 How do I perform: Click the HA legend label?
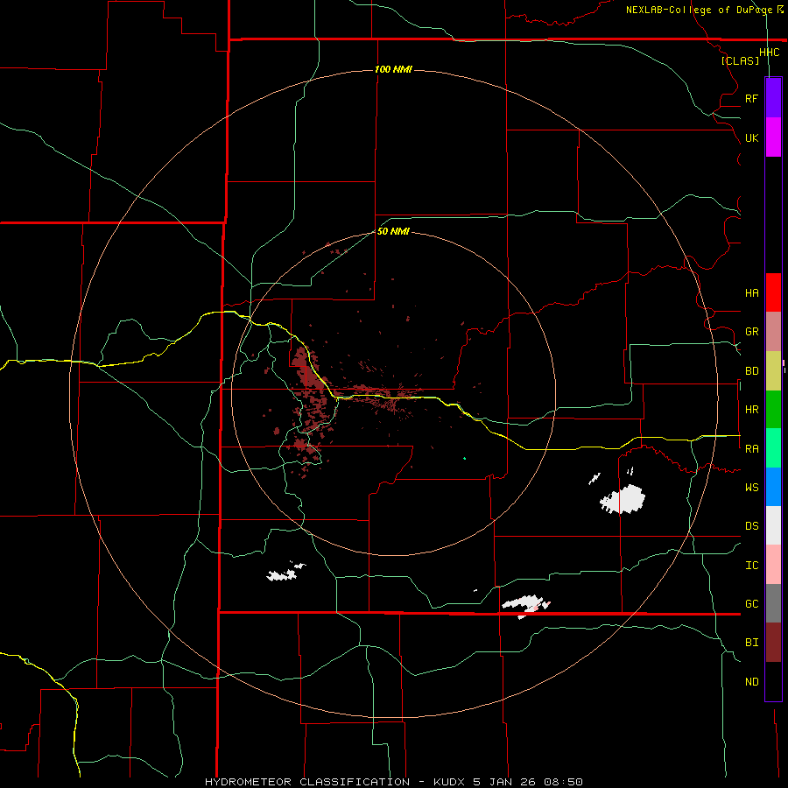pyautogui.click(x=751, y=293)
